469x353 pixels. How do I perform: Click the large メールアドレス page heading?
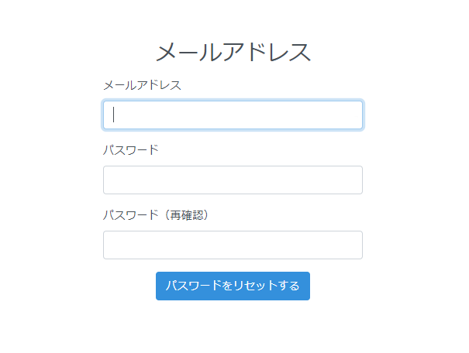(x=233, y=52)
